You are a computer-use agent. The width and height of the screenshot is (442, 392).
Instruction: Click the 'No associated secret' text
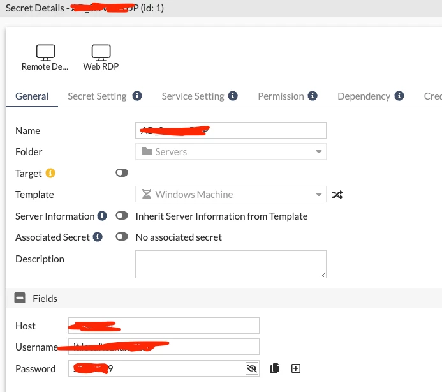(x=179, y=237)
